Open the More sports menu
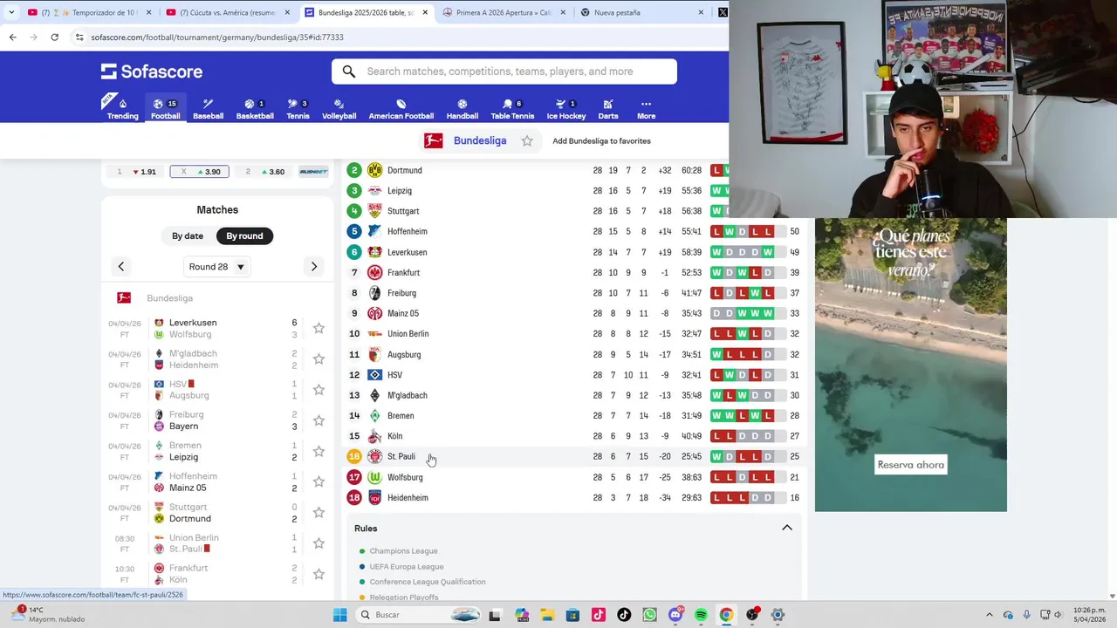 (646, 109)
